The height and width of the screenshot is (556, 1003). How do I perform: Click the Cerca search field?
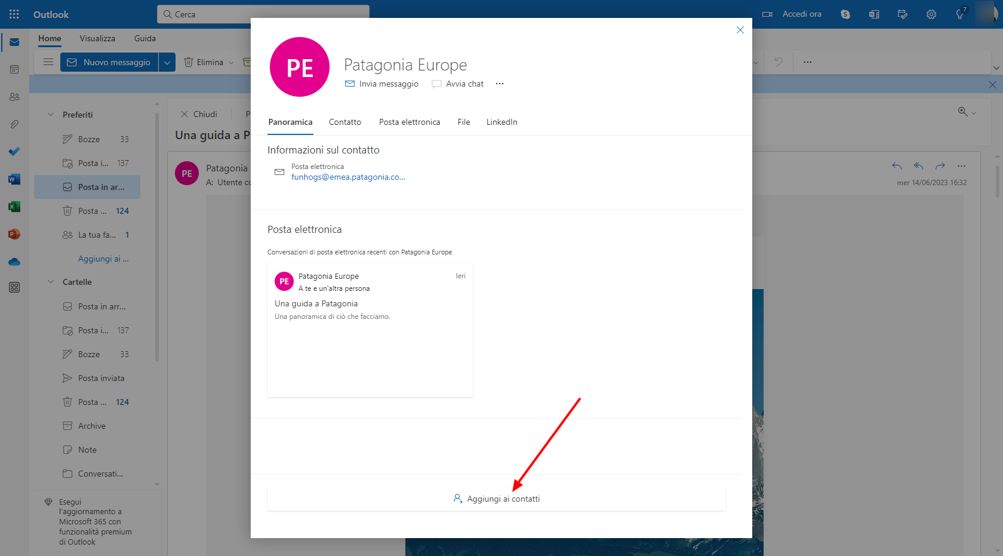tap(263, 14)
